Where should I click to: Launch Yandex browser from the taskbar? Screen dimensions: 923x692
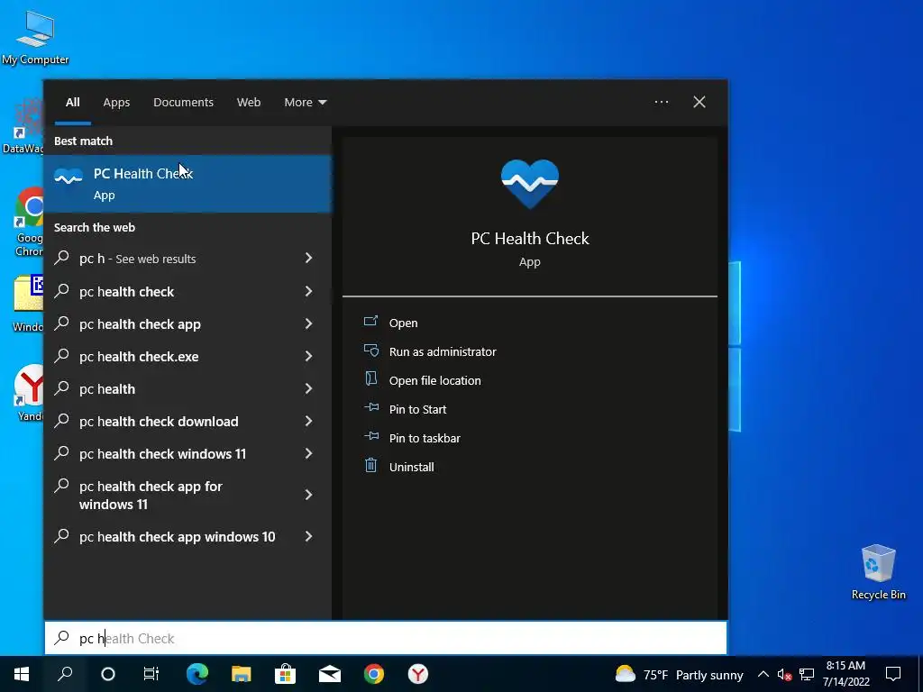418,674
